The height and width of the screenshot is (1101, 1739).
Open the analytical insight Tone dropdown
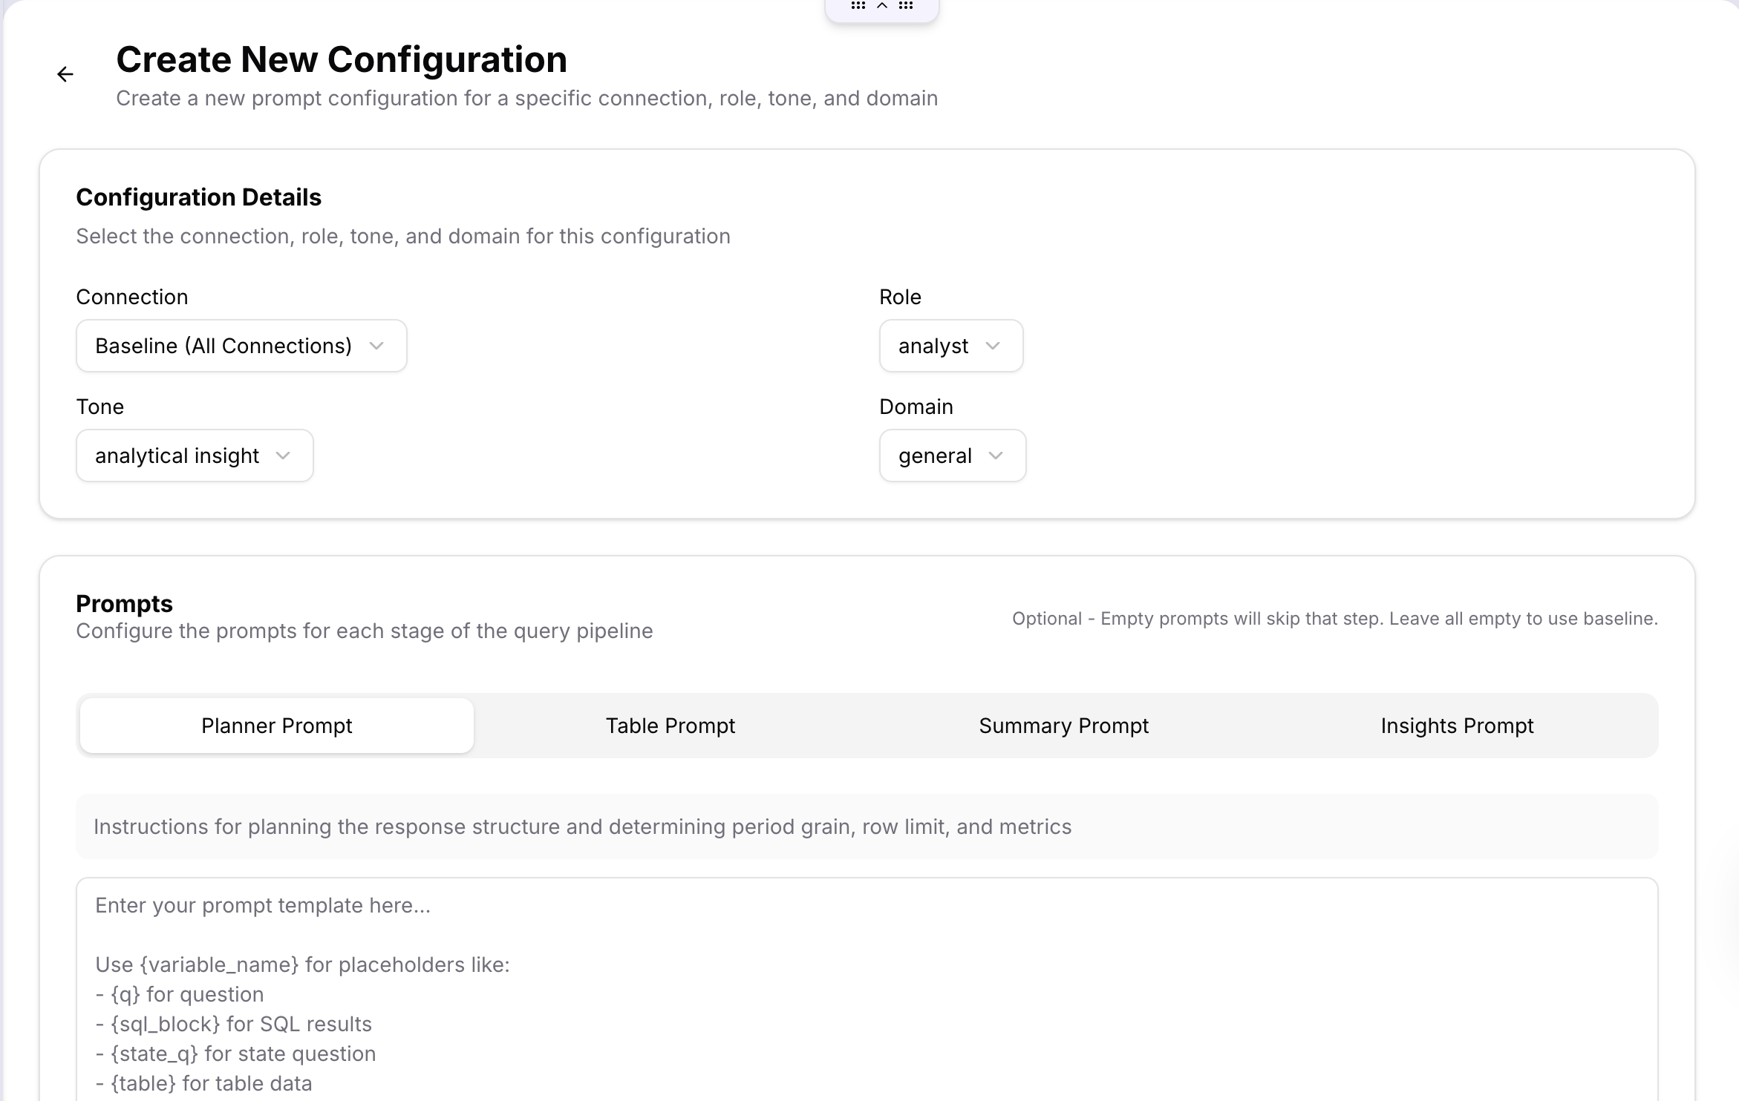(x=194, y=456)
